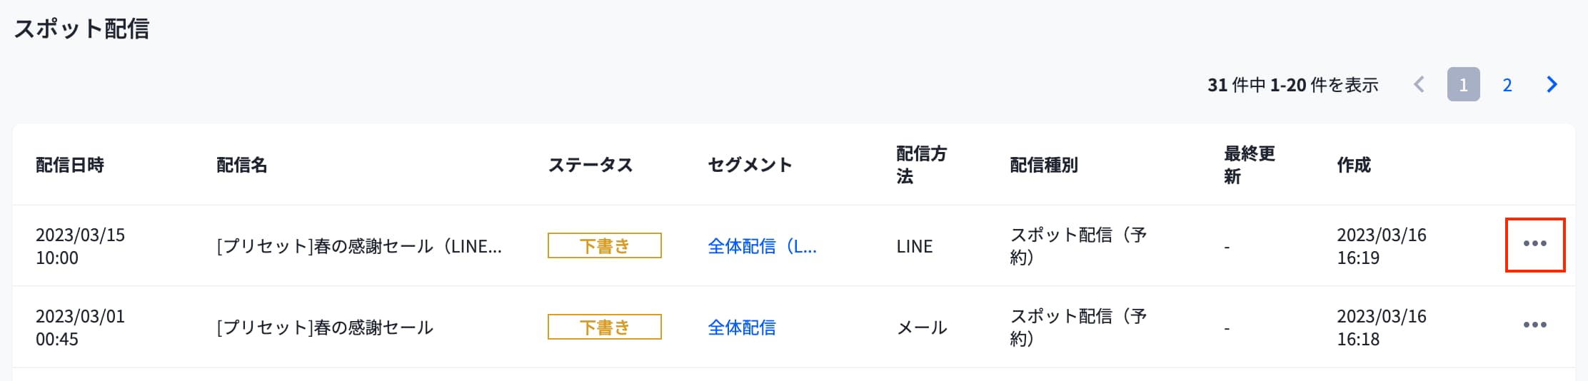Click the 配信方法 column header

(x=921, y=165)
